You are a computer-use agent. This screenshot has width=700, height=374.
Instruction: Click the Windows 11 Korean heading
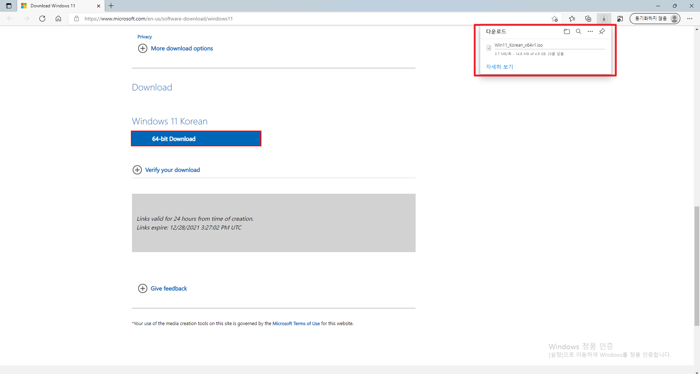click(x=170, y=121)
